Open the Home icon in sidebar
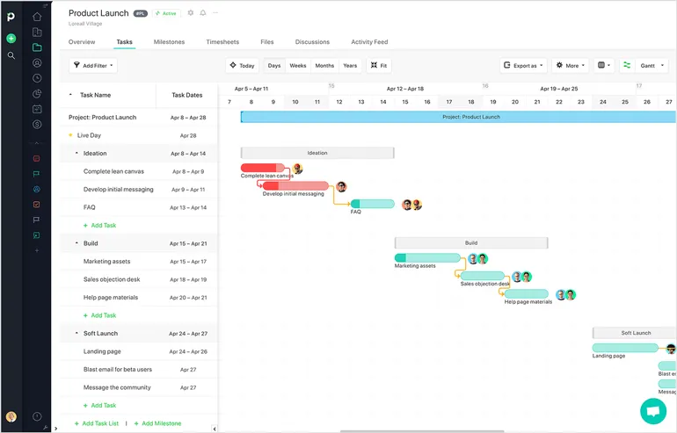677x433 pixels. 37,17
